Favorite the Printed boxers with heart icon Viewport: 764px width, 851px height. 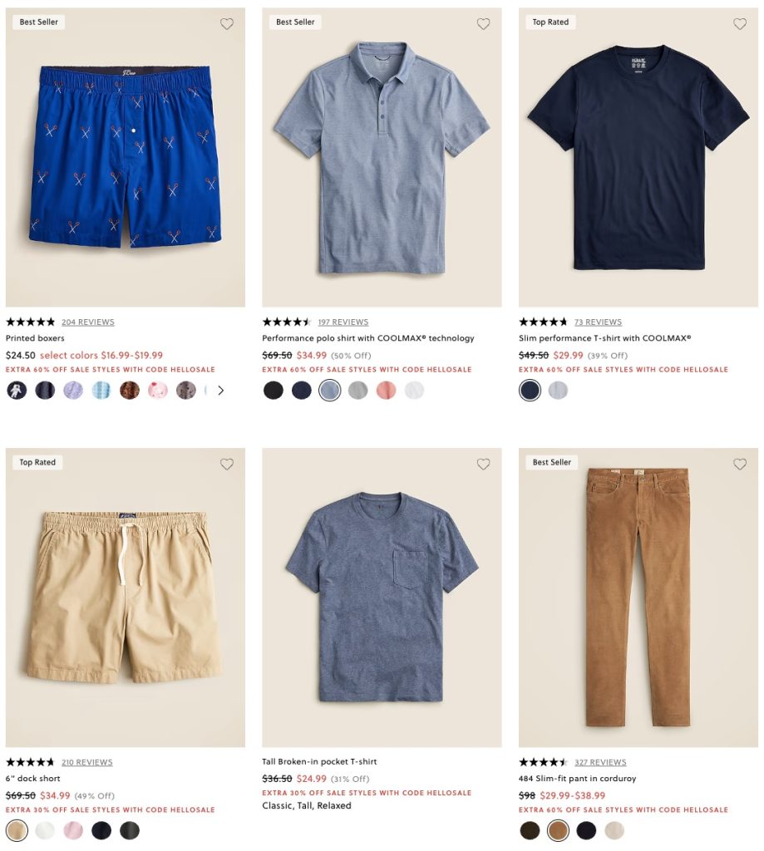(226, 24)
